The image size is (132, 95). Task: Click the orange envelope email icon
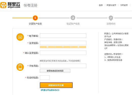[x=20, y=37]
